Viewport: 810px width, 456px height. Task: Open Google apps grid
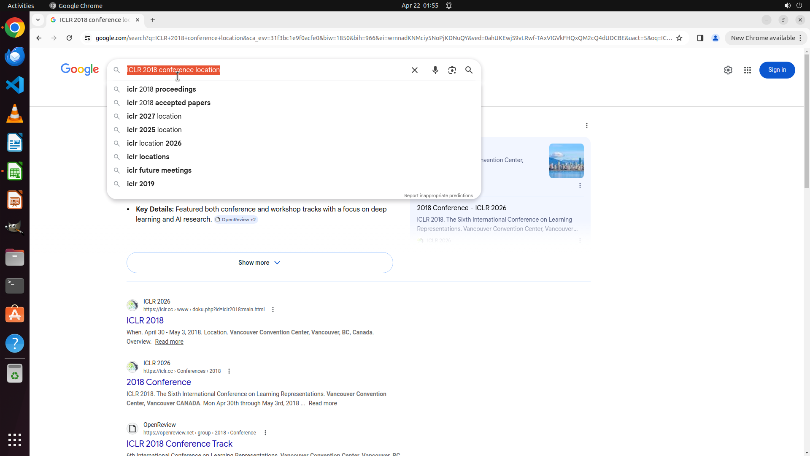point(747,70)
